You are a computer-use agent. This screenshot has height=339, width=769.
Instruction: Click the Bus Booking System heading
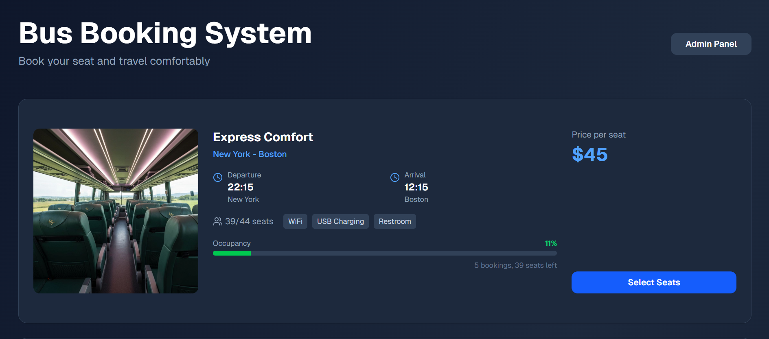click(x=165, y=33)
